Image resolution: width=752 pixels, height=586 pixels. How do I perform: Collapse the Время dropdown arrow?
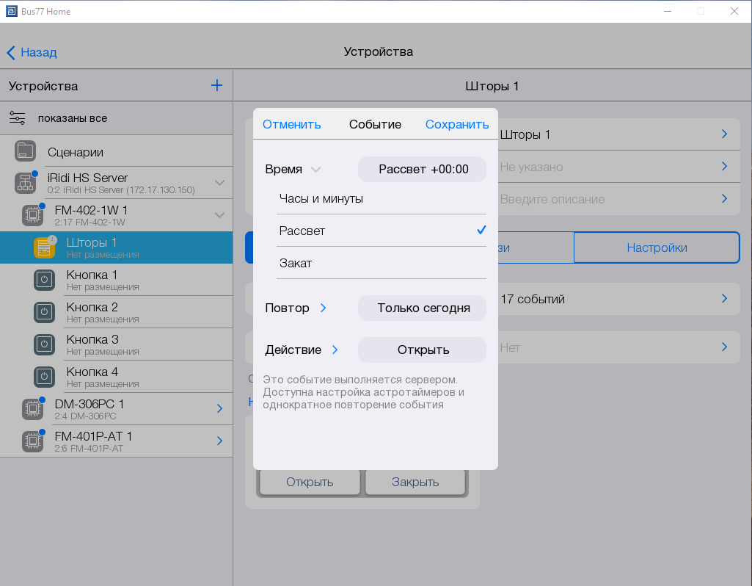pos(315,170)
